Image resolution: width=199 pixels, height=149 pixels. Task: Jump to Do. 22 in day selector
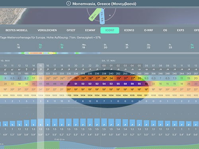coord(148,46)
